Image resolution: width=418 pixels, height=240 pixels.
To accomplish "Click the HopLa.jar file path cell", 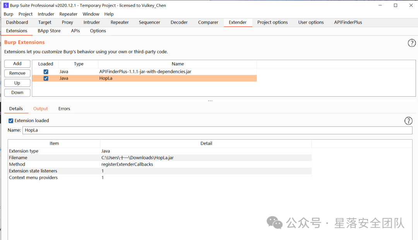I will pos(137,158).
